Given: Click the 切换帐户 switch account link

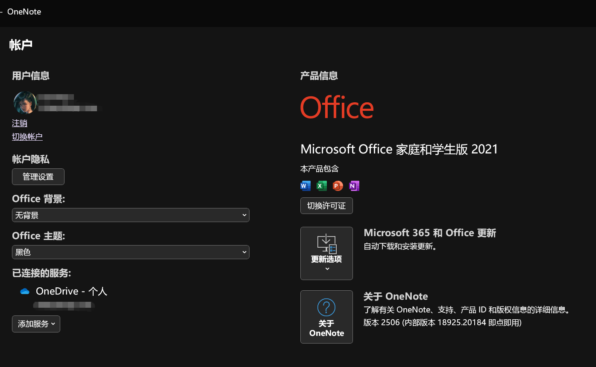Looking at the screenshot, I should pyautogui.click(x=27, y=137).
